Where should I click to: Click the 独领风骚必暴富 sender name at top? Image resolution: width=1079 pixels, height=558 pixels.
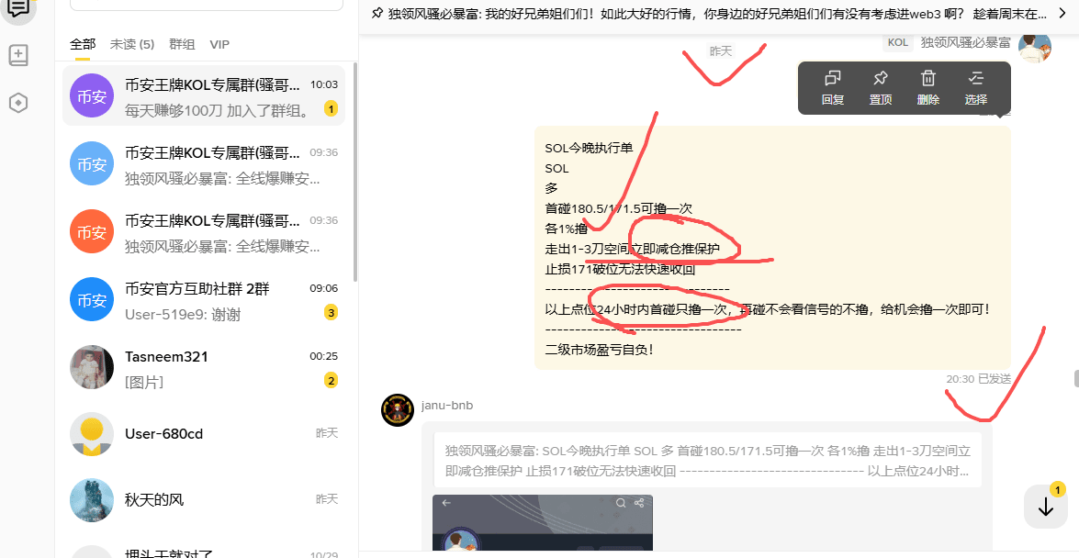pyautogui.click(x=965, y=42)
